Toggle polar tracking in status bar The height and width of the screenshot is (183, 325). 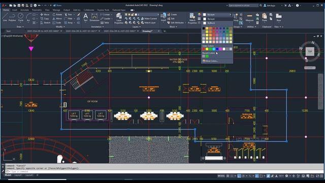coord(243,176)
